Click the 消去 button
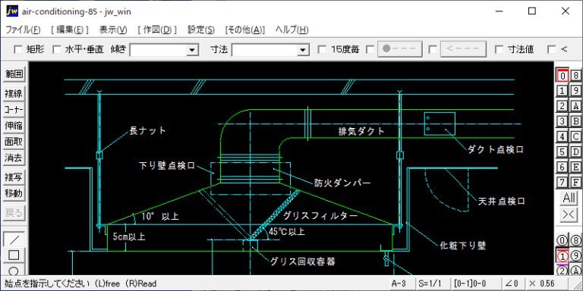 coord(14,158)
